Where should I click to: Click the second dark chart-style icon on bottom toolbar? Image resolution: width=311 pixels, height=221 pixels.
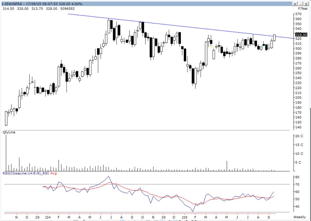155,220
